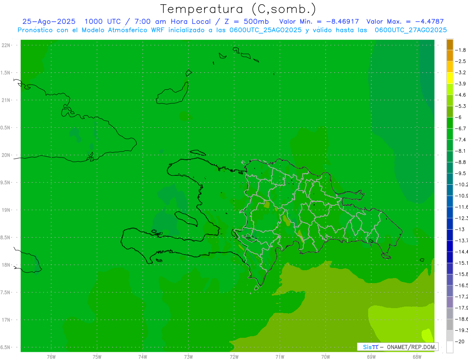
Task: Click the '-5.3' colorbar value
Action: tap(461, 106)
